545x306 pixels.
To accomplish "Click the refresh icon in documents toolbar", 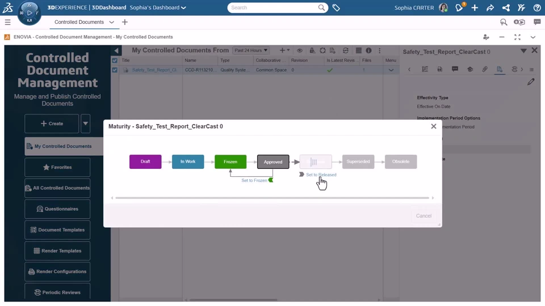I will tap(346, 50).
